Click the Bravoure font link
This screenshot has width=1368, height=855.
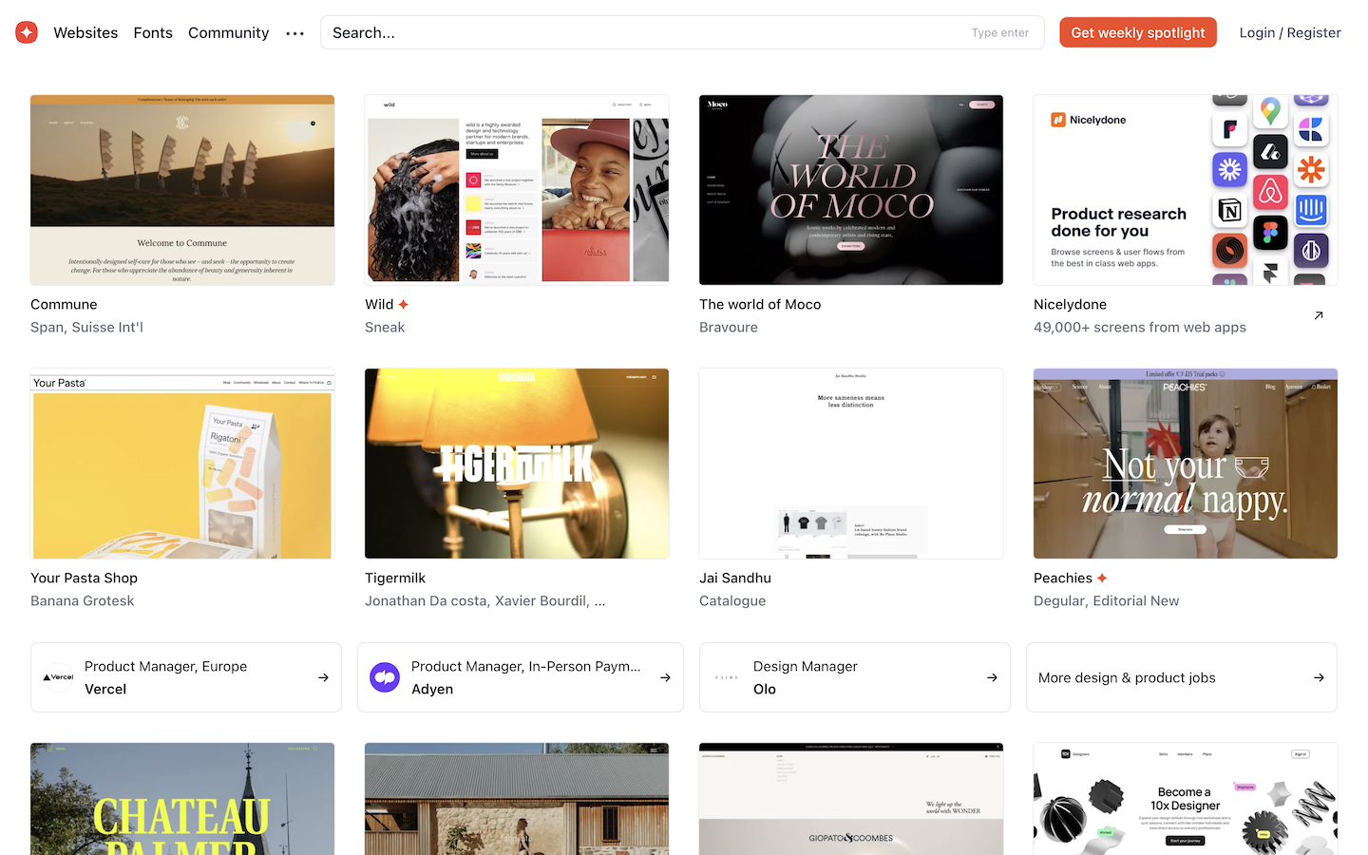coord(729,327)
